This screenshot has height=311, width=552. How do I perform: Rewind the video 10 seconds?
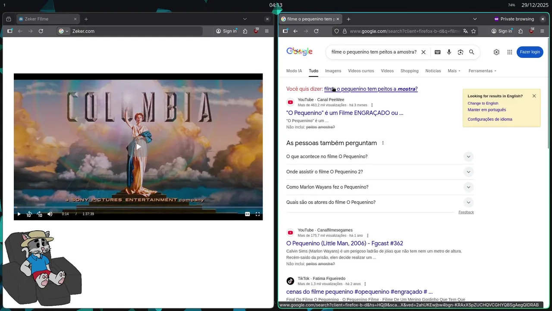pyautogui.click(x=29, y=214)
